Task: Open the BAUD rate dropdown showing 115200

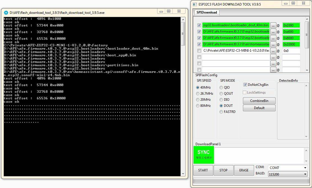Action: click(287, 174)
